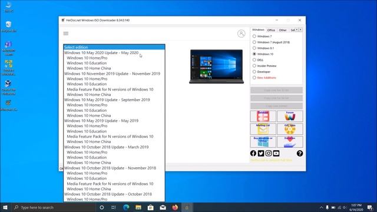Open the notification center icon
Screen dimensions: 377x212
(370, 207)
